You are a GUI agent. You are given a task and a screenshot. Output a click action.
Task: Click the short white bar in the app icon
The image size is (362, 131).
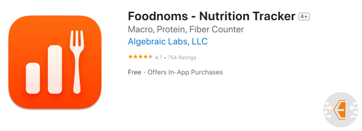[x=33, y=78]
